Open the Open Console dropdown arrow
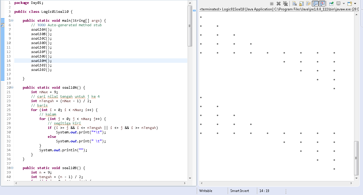The image size is (363, 195). 355,4
